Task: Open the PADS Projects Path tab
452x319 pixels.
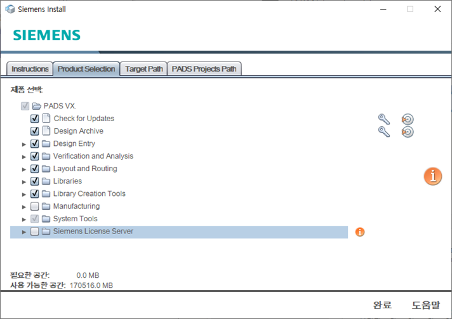Action: (204, 68)
